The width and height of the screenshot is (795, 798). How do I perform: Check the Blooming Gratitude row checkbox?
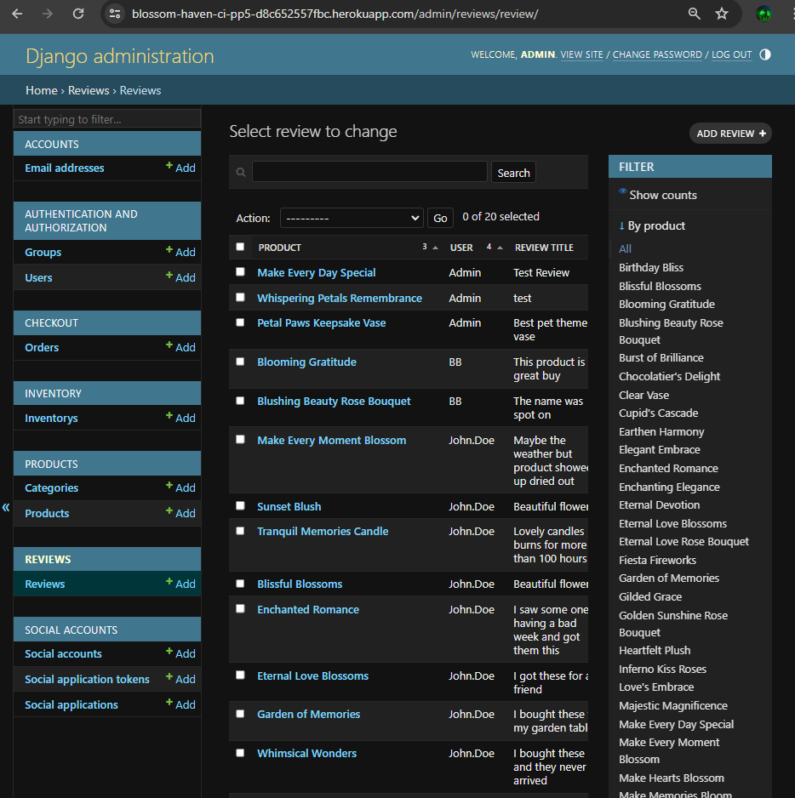pyautogui.click(x=240, y=362)
